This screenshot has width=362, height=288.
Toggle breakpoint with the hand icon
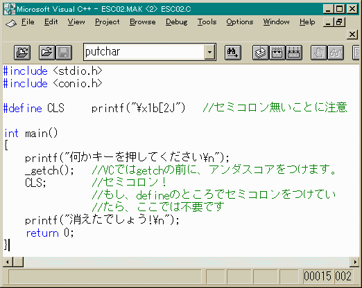[x=319, y=53]
